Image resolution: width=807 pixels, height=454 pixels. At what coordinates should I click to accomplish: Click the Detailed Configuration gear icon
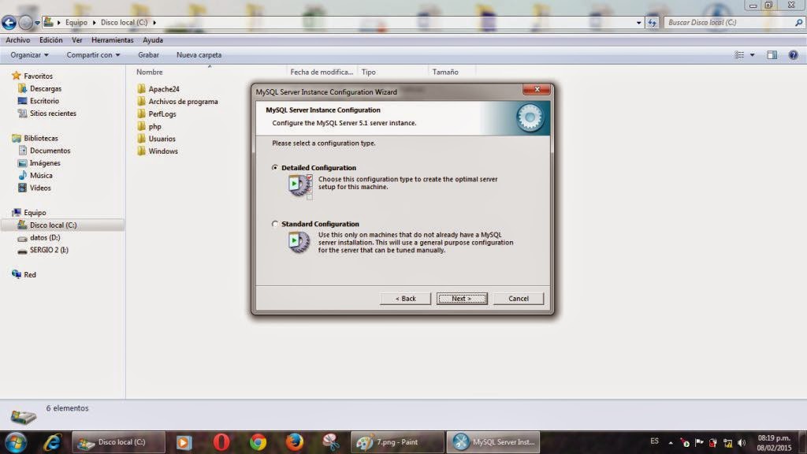[x=299, y=184]
